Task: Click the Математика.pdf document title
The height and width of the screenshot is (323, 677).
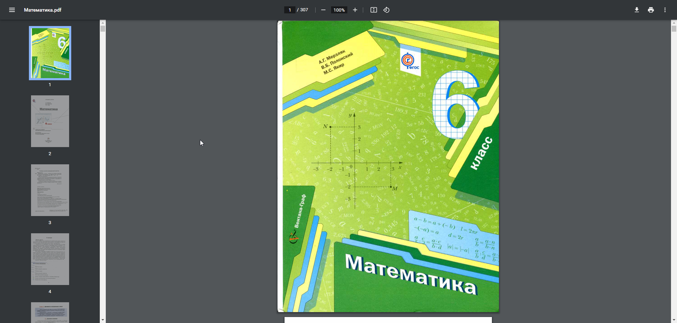Action: click(43, 10)
